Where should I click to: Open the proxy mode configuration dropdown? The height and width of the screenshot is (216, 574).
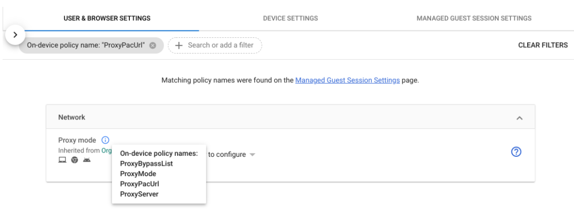coord(252,155)
